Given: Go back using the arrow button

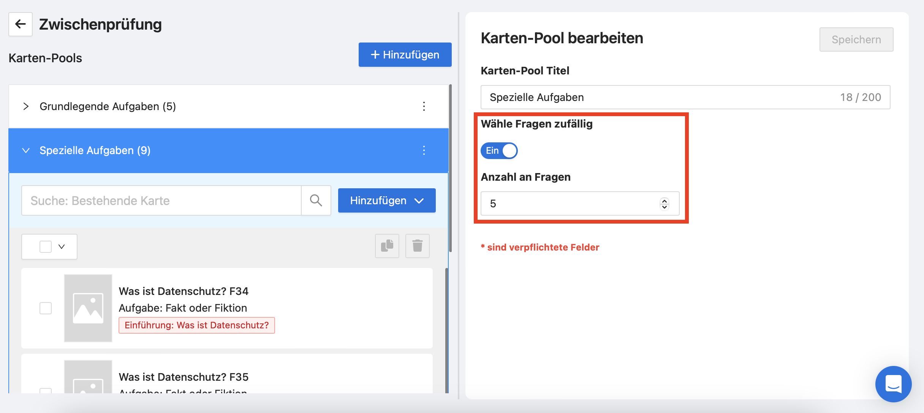Looking at the screenshot, I should point(21,24).
